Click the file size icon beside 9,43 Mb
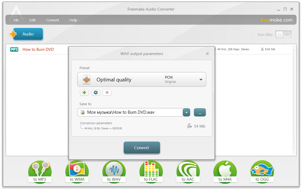Viewport: 302px width, 190px height. click(x=262, y=49)
